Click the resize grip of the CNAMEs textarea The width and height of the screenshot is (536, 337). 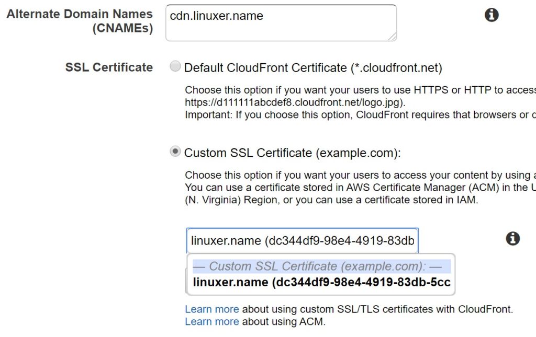click(392, 36)
